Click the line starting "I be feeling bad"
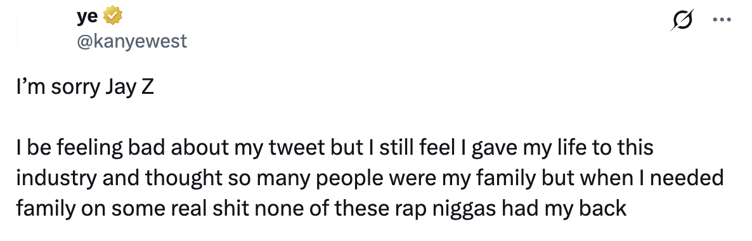 335,147
